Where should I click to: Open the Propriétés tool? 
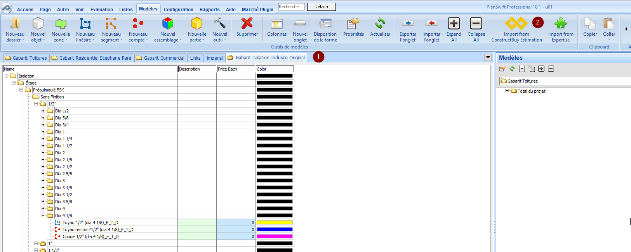click(x=353, y=24)
